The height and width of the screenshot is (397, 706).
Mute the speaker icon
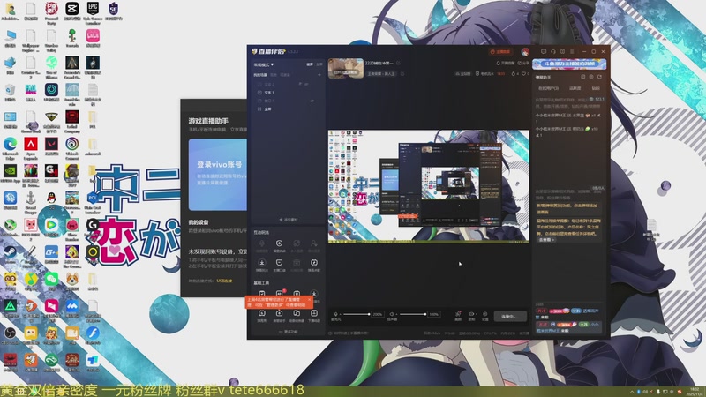click(392, 314)
